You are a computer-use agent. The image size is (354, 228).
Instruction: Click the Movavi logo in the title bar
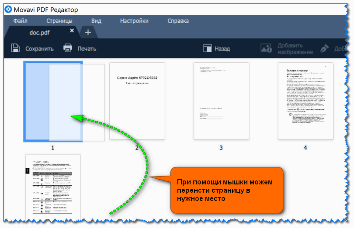(7, 9)
